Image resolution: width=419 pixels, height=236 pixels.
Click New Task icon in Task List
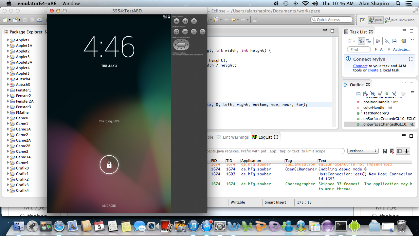tap(350, 41)
